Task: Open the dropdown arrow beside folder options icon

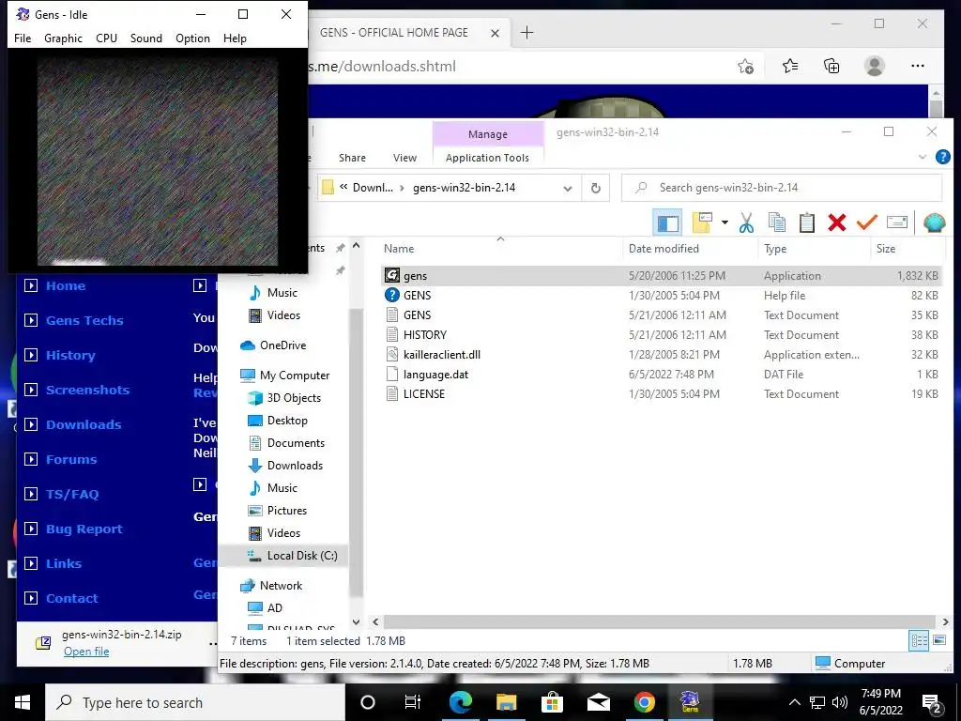Action: coord(725,222)
